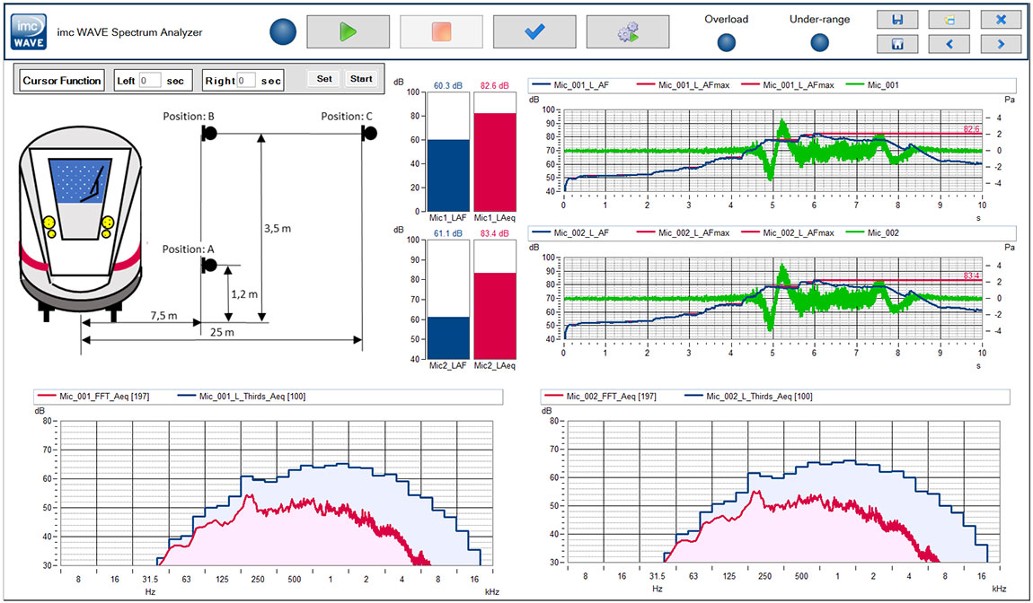Click the Mic1_LAeq red level bar

493,162
